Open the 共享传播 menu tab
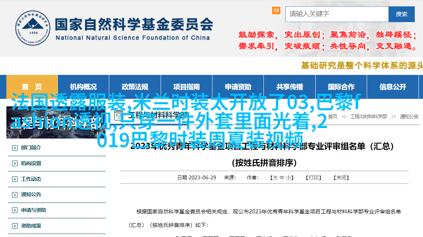423x237 pixels. (289, 86)
